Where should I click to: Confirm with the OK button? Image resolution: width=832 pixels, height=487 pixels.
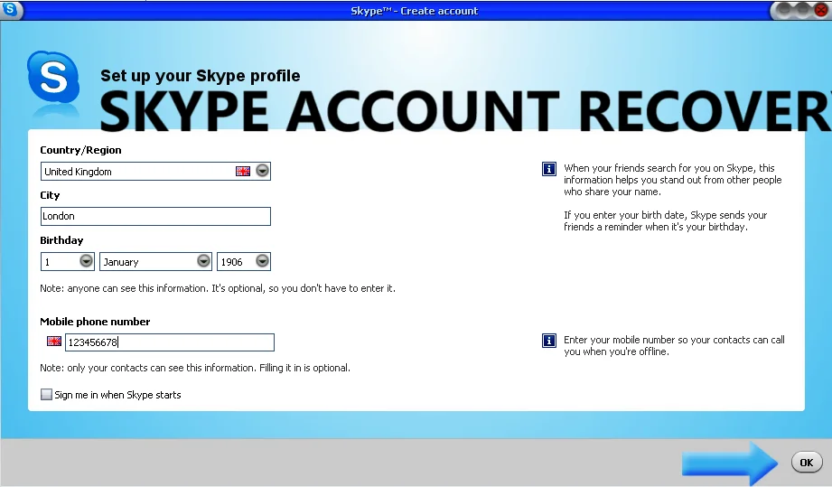[x=807, y=462]
